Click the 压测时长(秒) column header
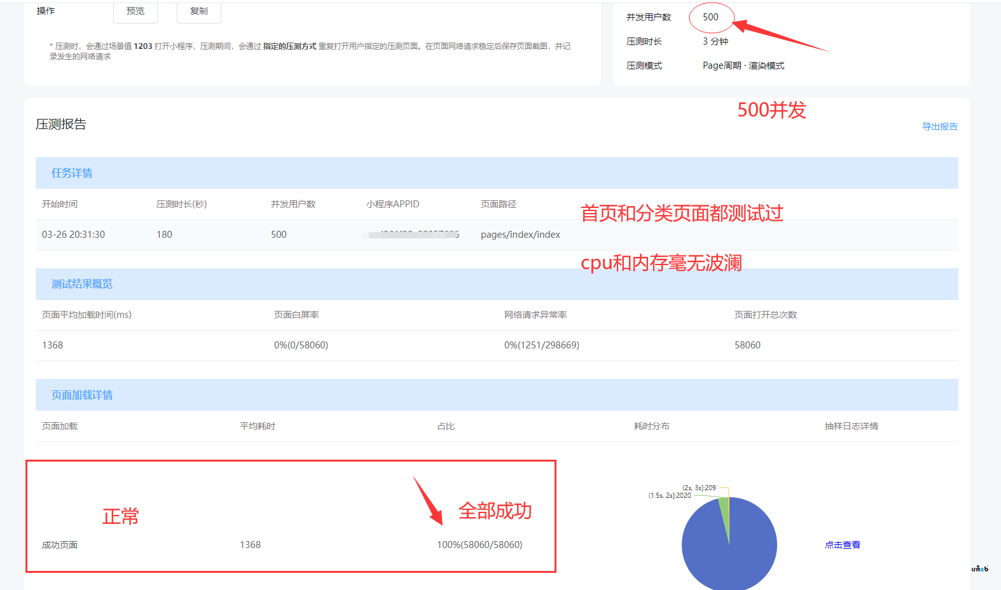Viewport: 1001px width, 590px height. point(182,204)
